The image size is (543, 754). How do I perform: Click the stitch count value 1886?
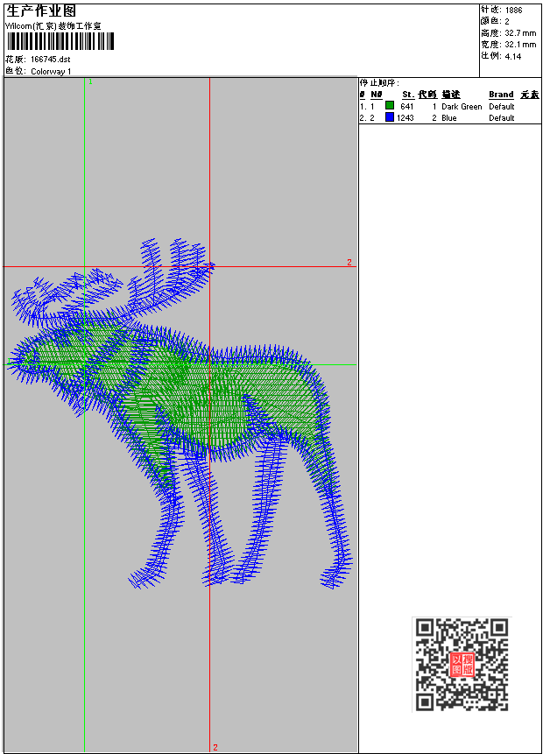(x=513, y=10)
